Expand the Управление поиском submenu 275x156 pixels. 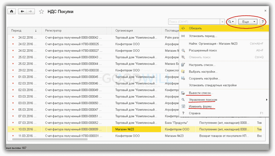203,100
